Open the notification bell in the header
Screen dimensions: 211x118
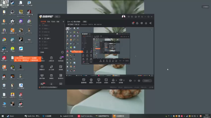tap(146, 23)
